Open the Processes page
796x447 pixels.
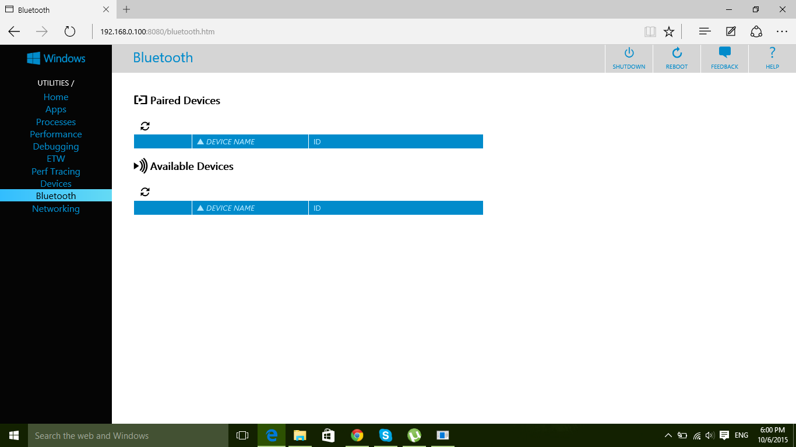56,122
